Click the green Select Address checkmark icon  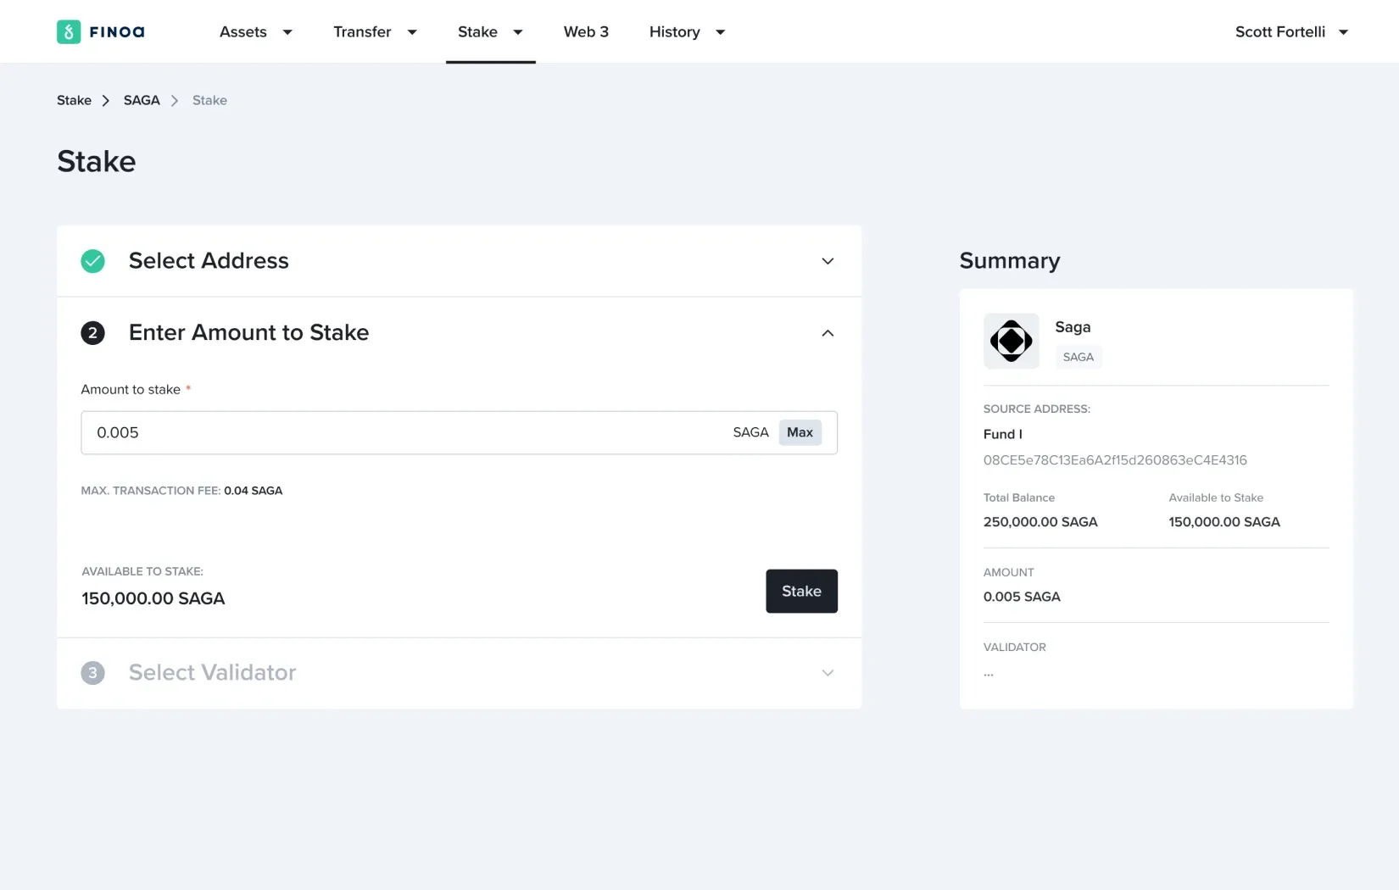92,261
